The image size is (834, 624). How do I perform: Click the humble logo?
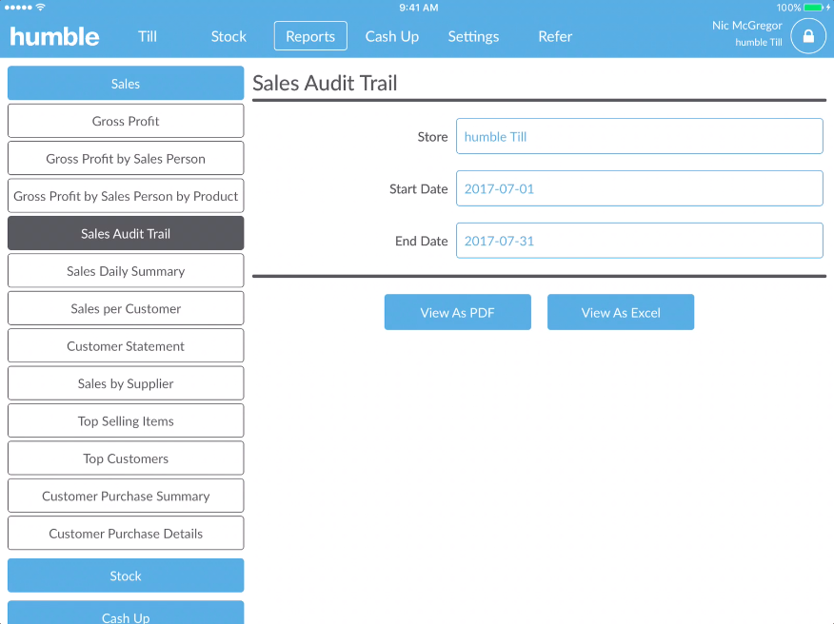click(x=54, y=37)
